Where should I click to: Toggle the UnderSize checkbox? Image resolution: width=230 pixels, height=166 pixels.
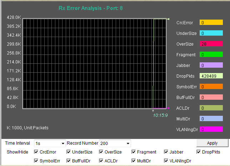pyautogui.click(x=69, y=152)
